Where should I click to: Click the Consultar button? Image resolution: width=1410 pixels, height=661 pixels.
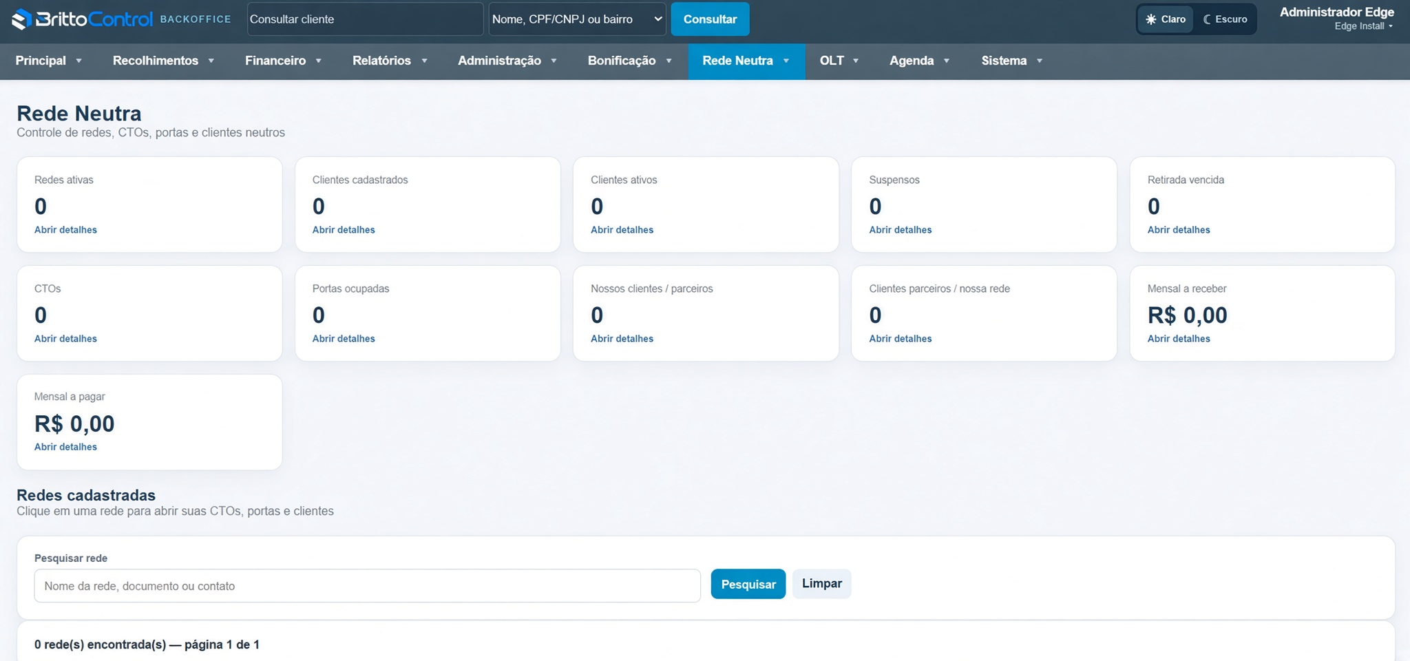click(710, 19)
